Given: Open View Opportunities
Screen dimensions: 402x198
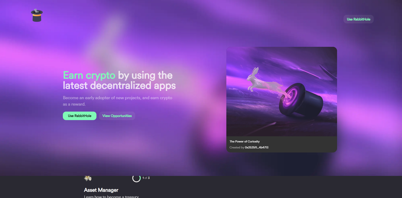Looking at the screenshot, I should 117,116.
